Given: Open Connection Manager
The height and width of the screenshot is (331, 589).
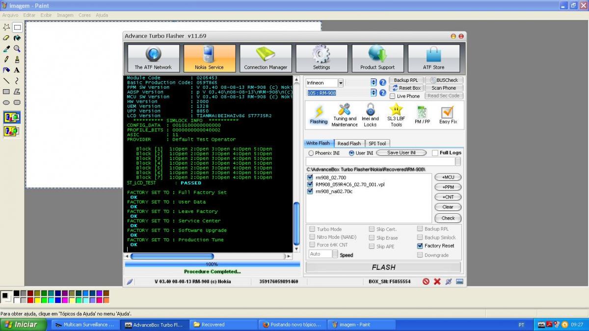Looking at the screenshot, I should 266,58.
